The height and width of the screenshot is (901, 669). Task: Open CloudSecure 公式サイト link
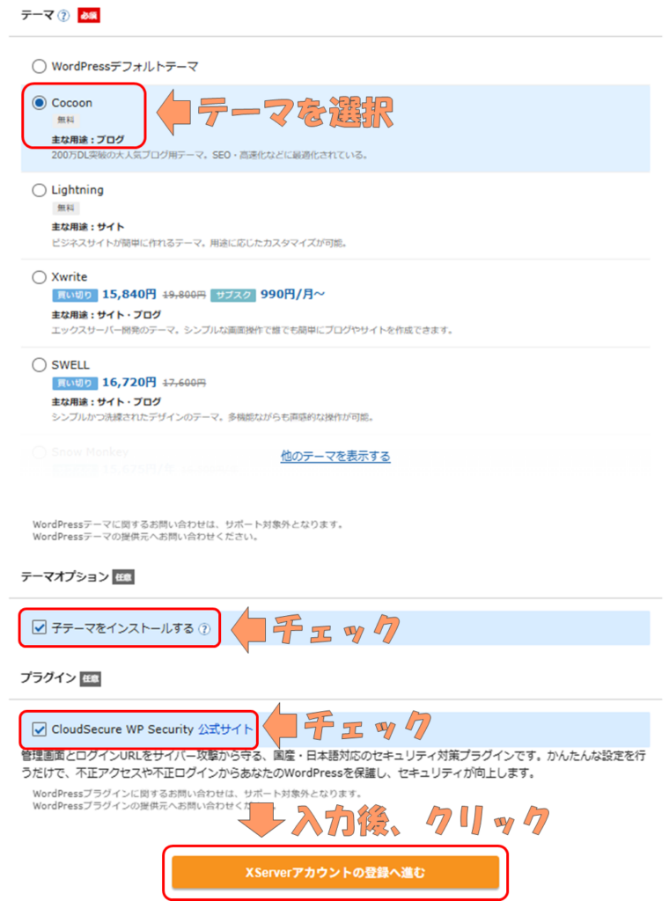coord(225,729)
